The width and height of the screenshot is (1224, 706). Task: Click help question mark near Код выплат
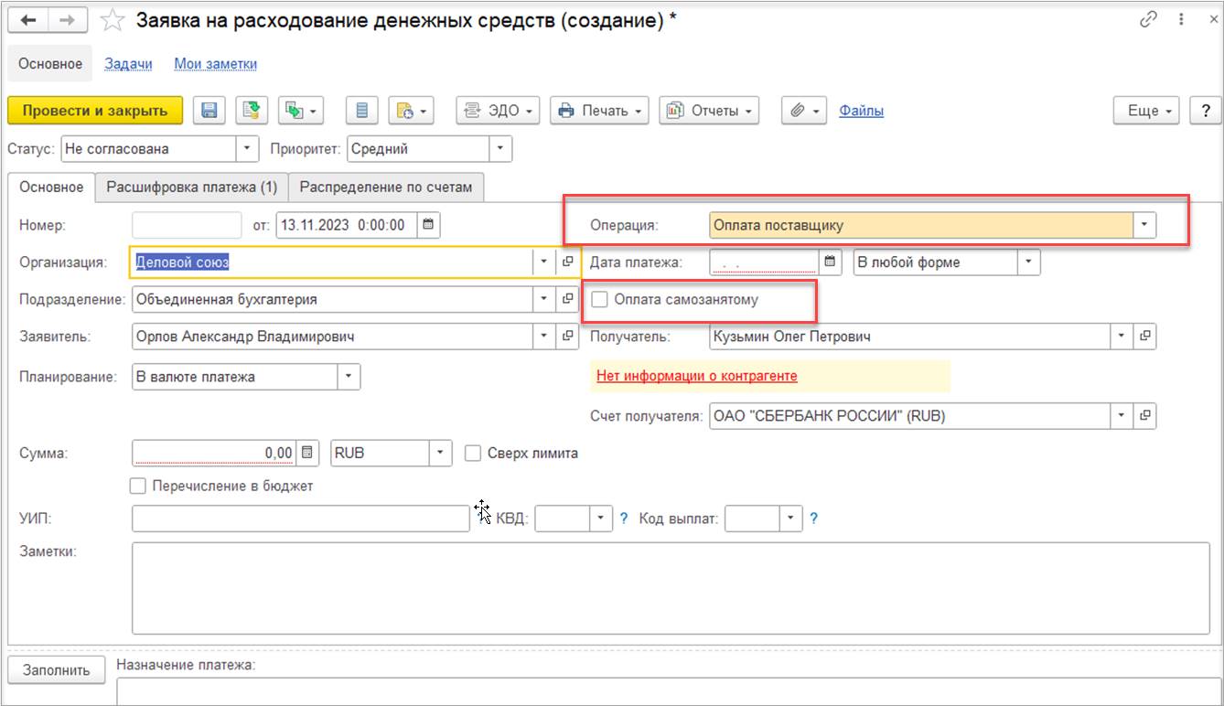click(x=814, y=519)
